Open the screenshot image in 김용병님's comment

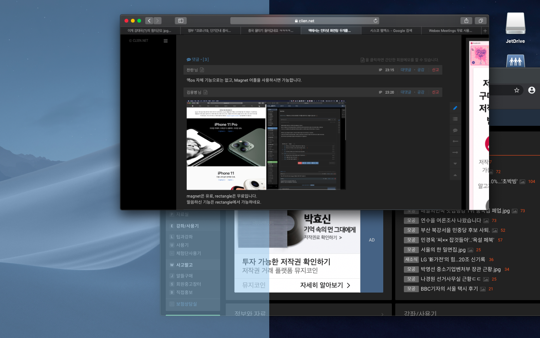click(266, 145)
